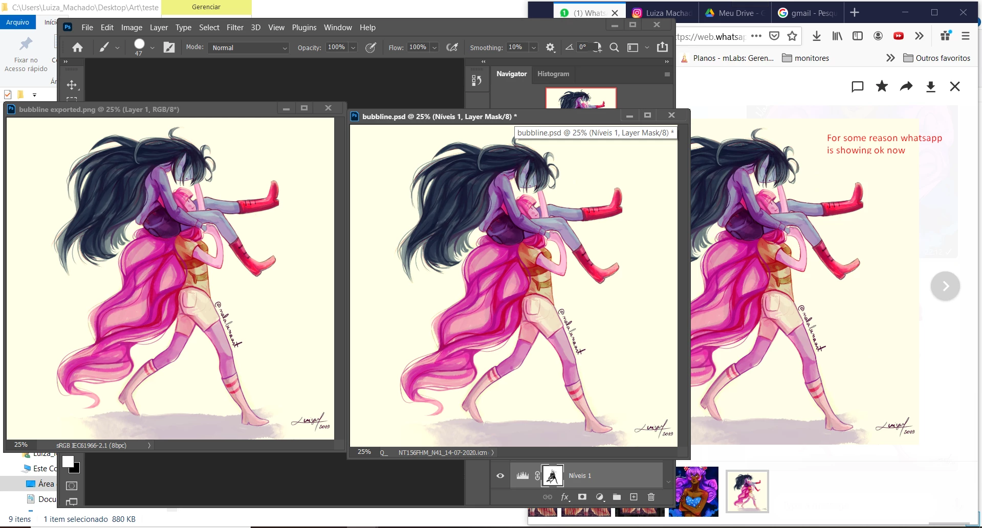The width and height of the screenshot is (982, 528).
Task: Download the image in WhatsApp viewer
Action: [931, 86]
